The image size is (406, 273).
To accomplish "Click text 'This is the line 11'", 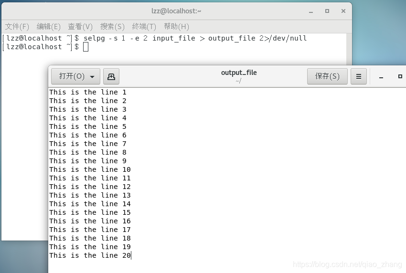I will point(90,178).
